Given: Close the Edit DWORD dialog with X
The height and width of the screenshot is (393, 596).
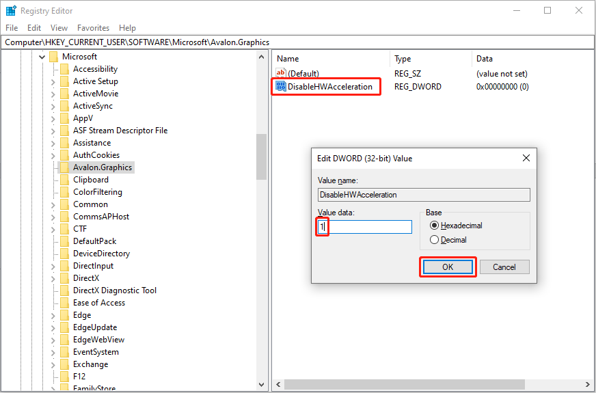Looking at the screenshot, I should (526, 158).
